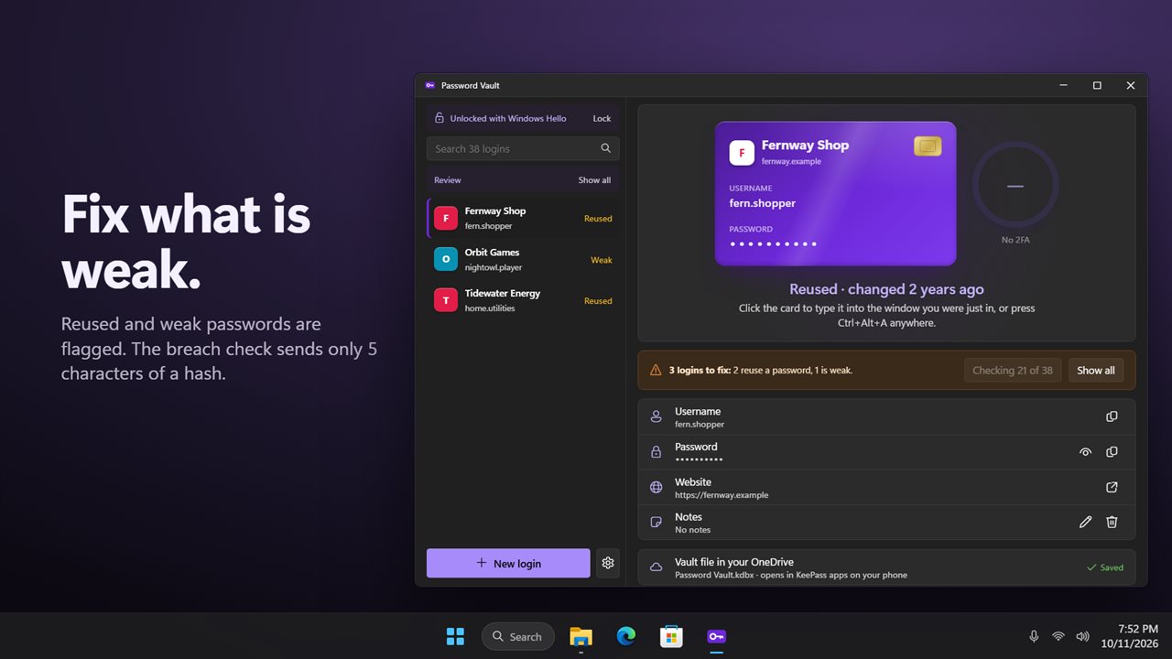Open the volume control in system tray
This screenshot has height=659, width=1172.
tap(1083, 636)
